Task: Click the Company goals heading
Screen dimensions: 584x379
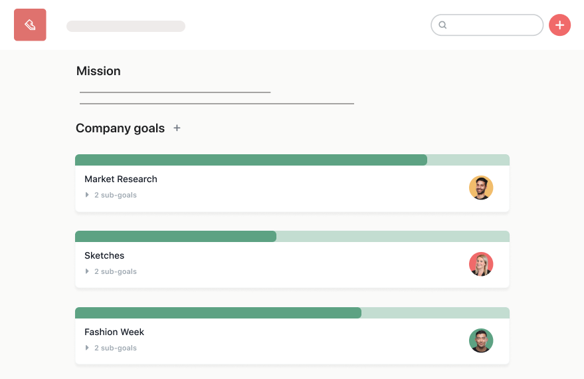Action: tap(120, 128)
